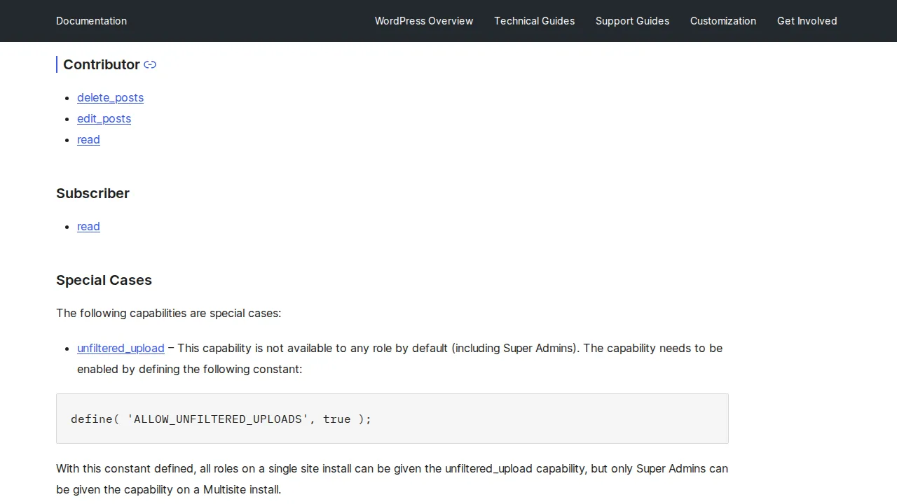Open the Documentation menu item
The height and width of the screenshot is (504, 897).
click(91, 21)
